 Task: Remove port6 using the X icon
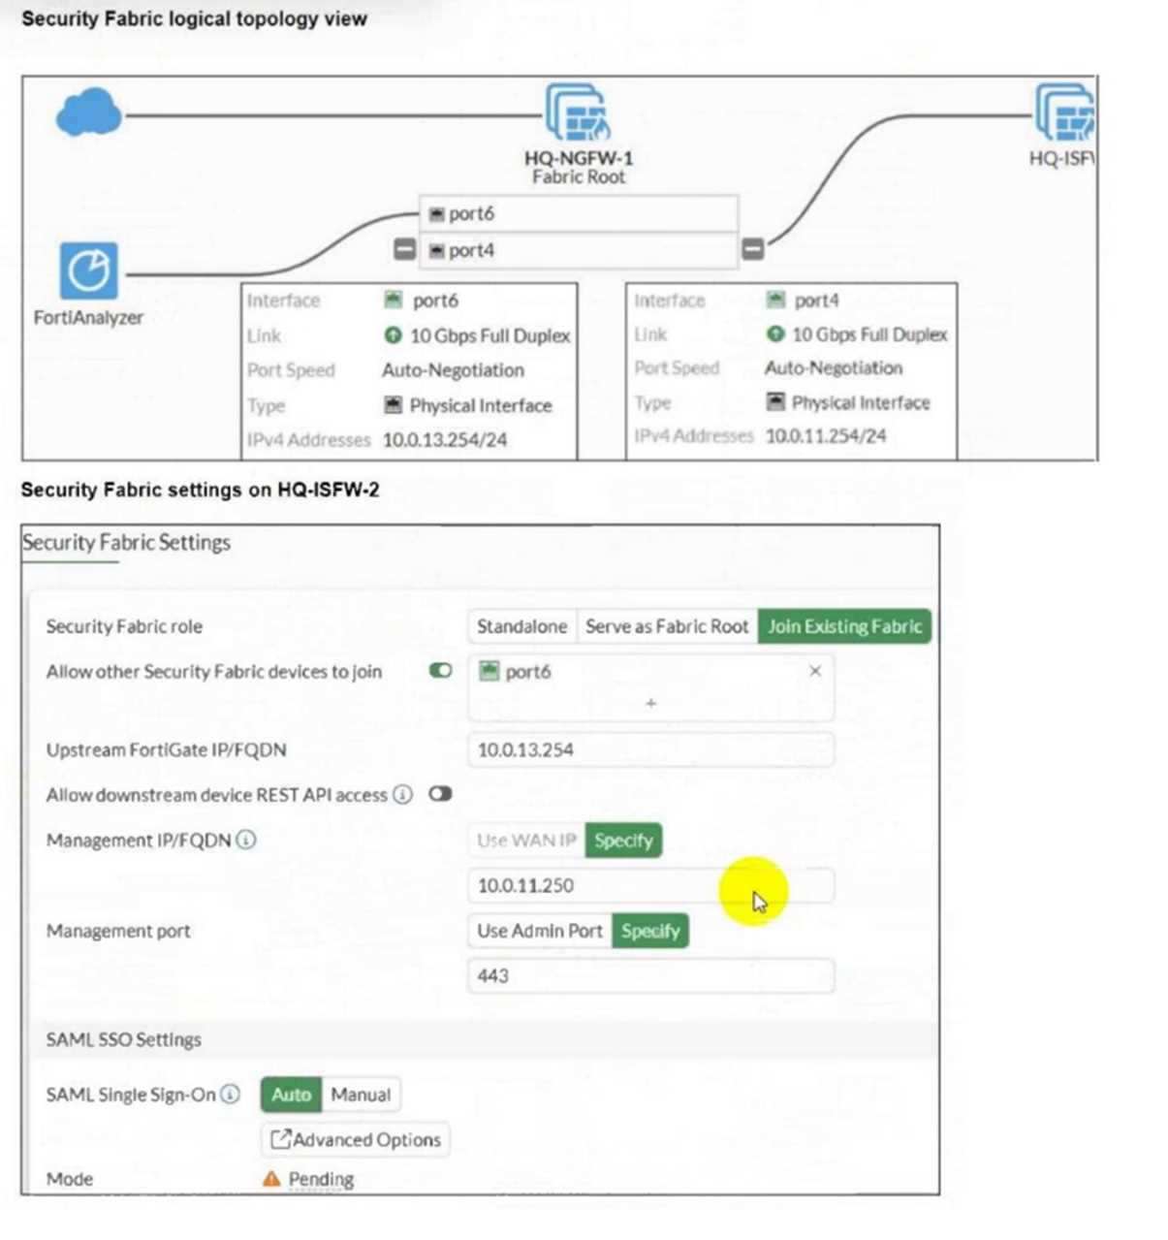tap(815, 671)
